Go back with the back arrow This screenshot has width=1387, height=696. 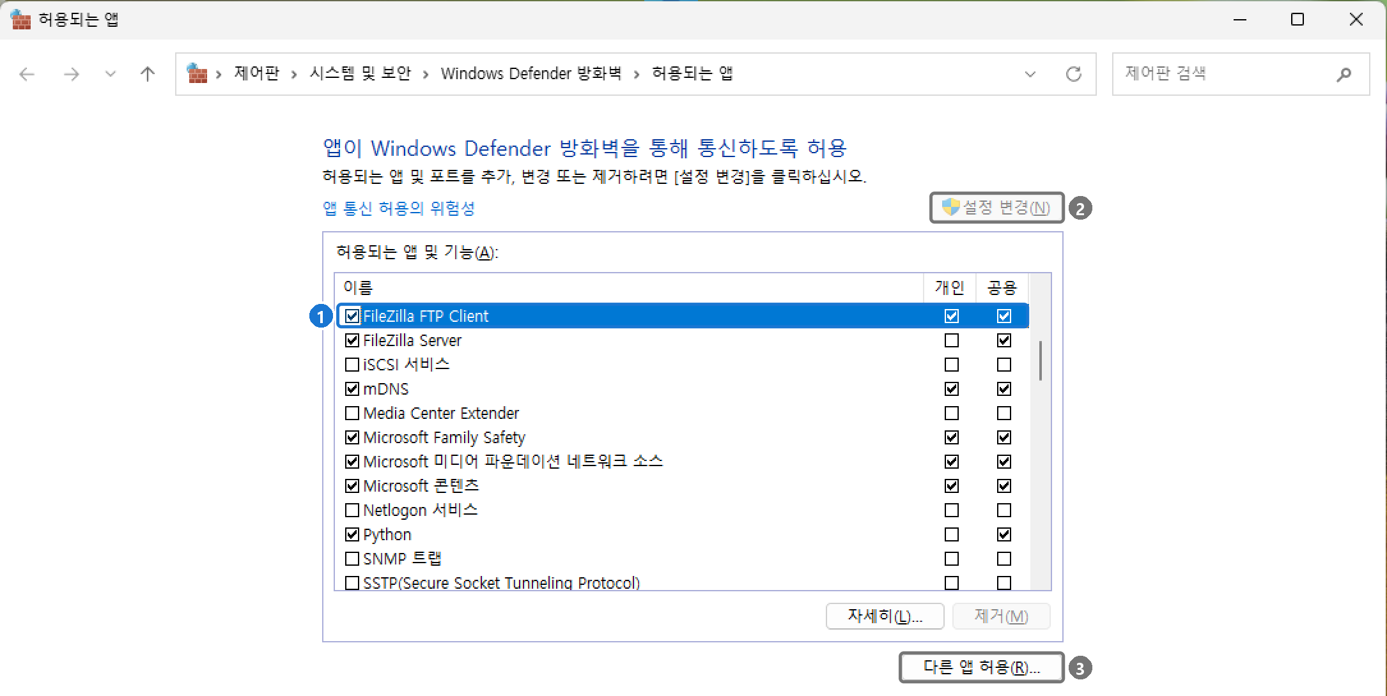pos(27,75)
